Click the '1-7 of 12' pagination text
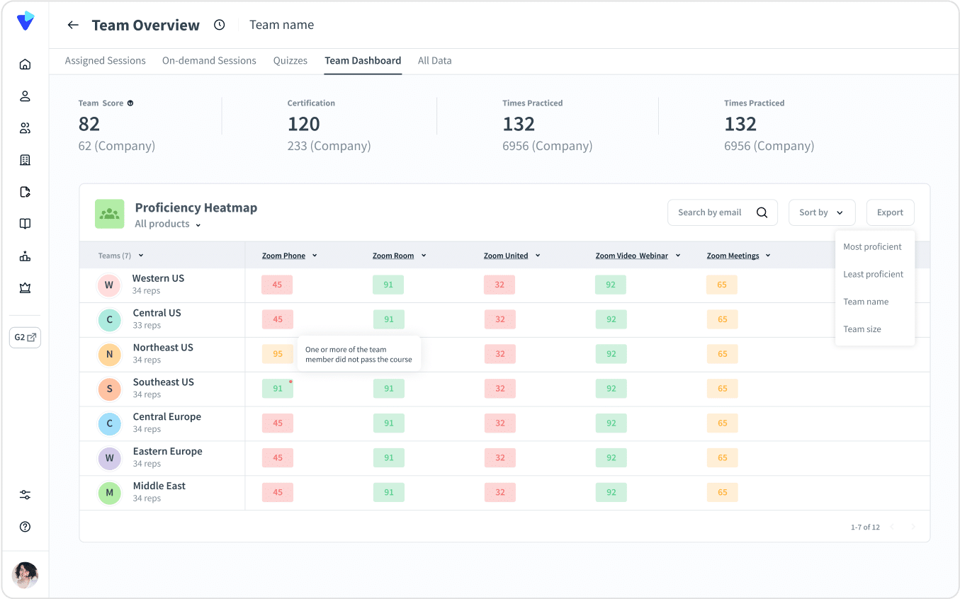The width and height of the screenshot is (960, 599). pyautogui.click(x=865, y=527)
